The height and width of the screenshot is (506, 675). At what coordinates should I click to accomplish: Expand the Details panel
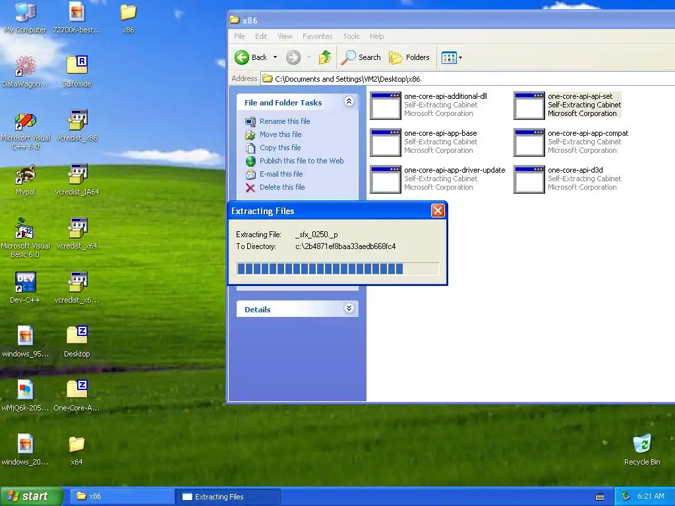(349, 308)
